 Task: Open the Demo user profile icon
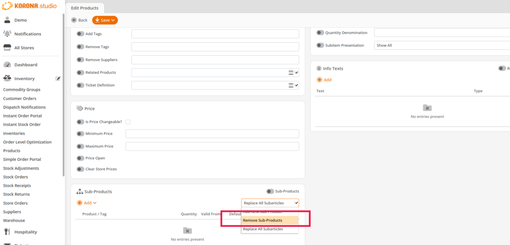(x=7, y=20)
